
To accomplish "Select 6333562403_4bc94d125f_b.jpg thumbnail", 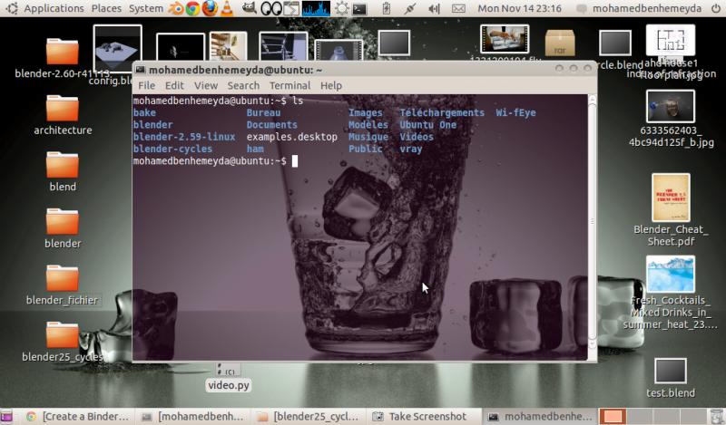I will [x=671, y=106].
